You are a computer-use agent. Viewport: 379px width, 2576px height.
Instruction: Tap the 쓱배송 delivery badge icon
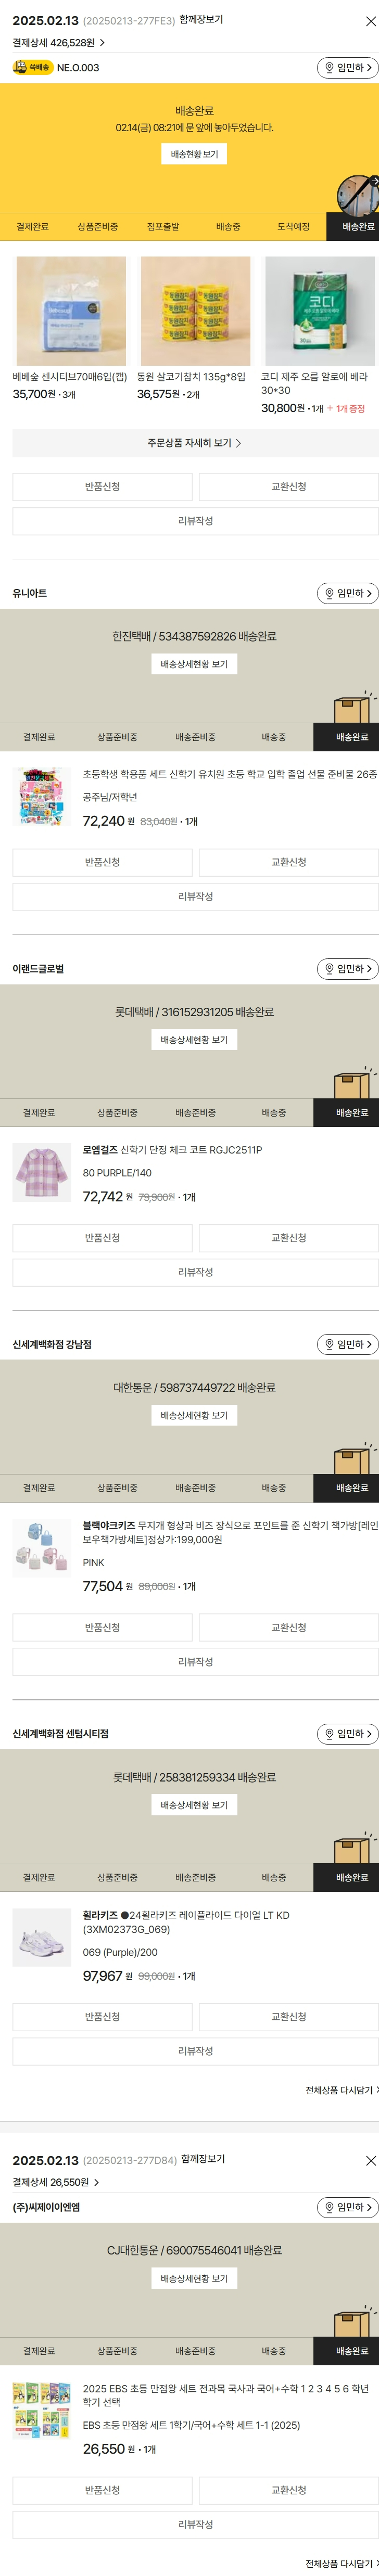click(33, 68)
